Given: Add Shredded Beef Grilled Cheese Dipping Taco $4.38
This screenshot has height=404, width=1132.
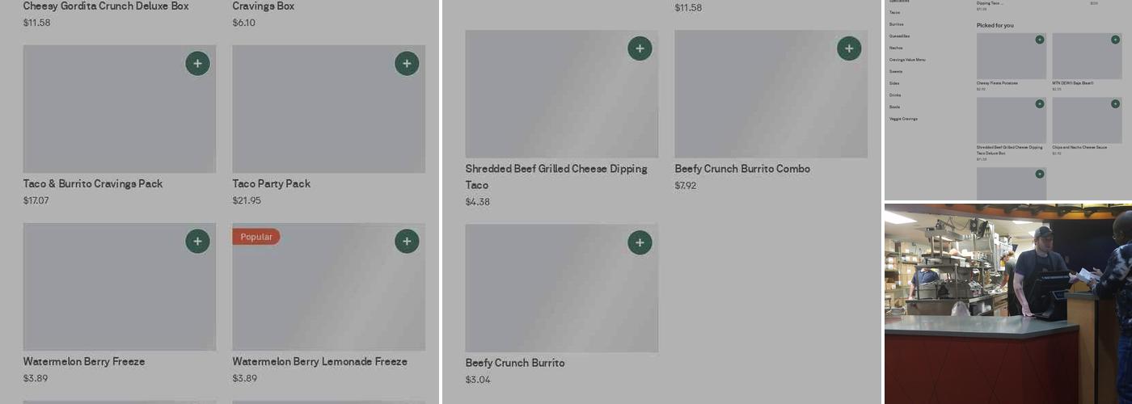Looking at the screenshot, I should pos(640,48).
